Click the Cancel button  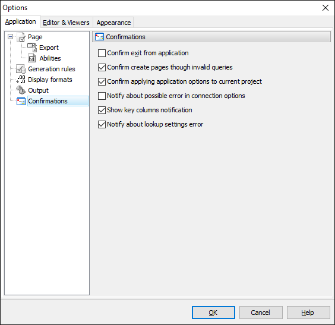261,313
